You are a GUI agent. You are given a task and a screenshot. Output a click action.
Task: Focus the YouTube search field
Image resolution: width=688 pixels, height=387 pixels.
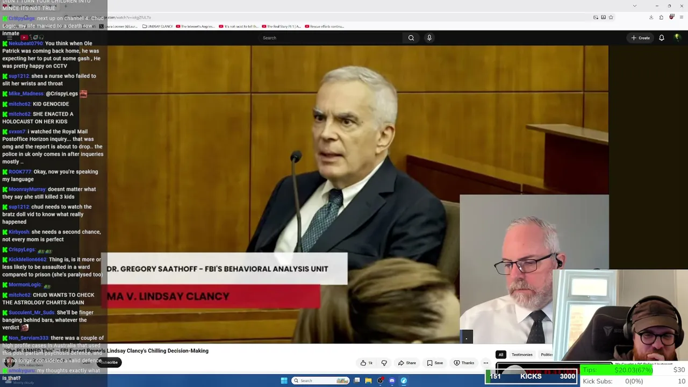[x=331, y=38]
